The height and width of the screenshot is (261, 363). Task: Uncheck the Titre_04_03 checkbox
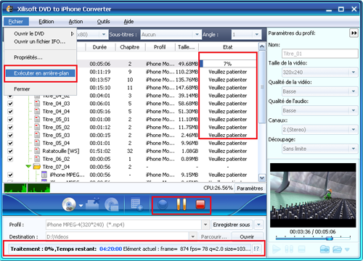coord(10,104)
